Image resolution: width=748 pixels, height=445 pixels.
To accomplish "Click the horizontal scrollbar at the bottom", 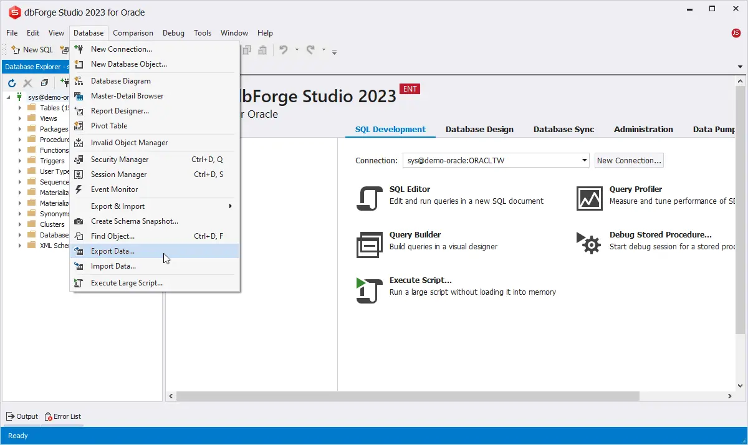I will point(408,396).
